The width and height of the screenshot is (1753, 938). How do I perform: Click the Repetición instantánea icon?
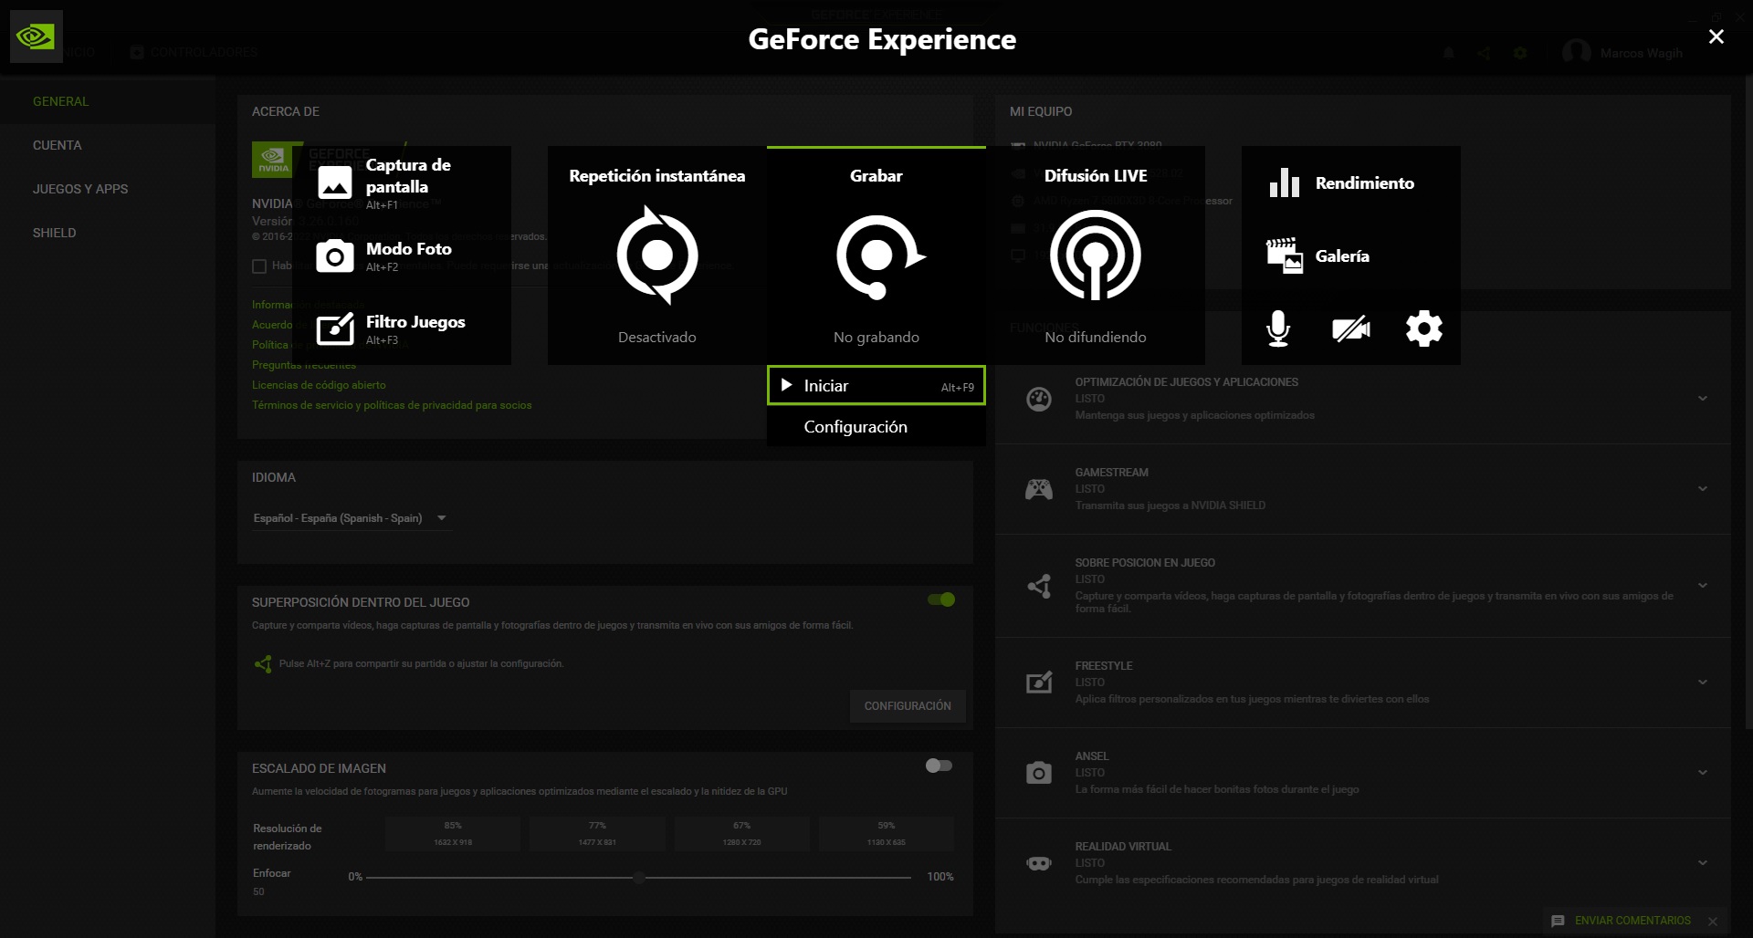(656, 255)
